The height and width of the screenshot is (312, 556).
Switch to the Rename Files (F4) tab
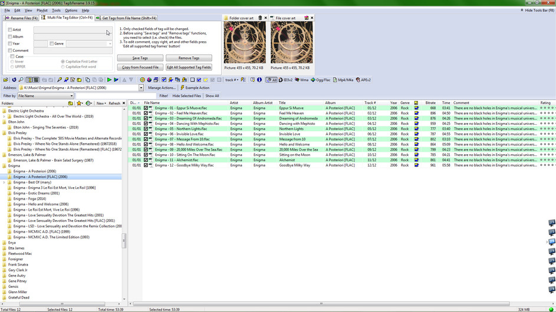(x=21, y=18)
